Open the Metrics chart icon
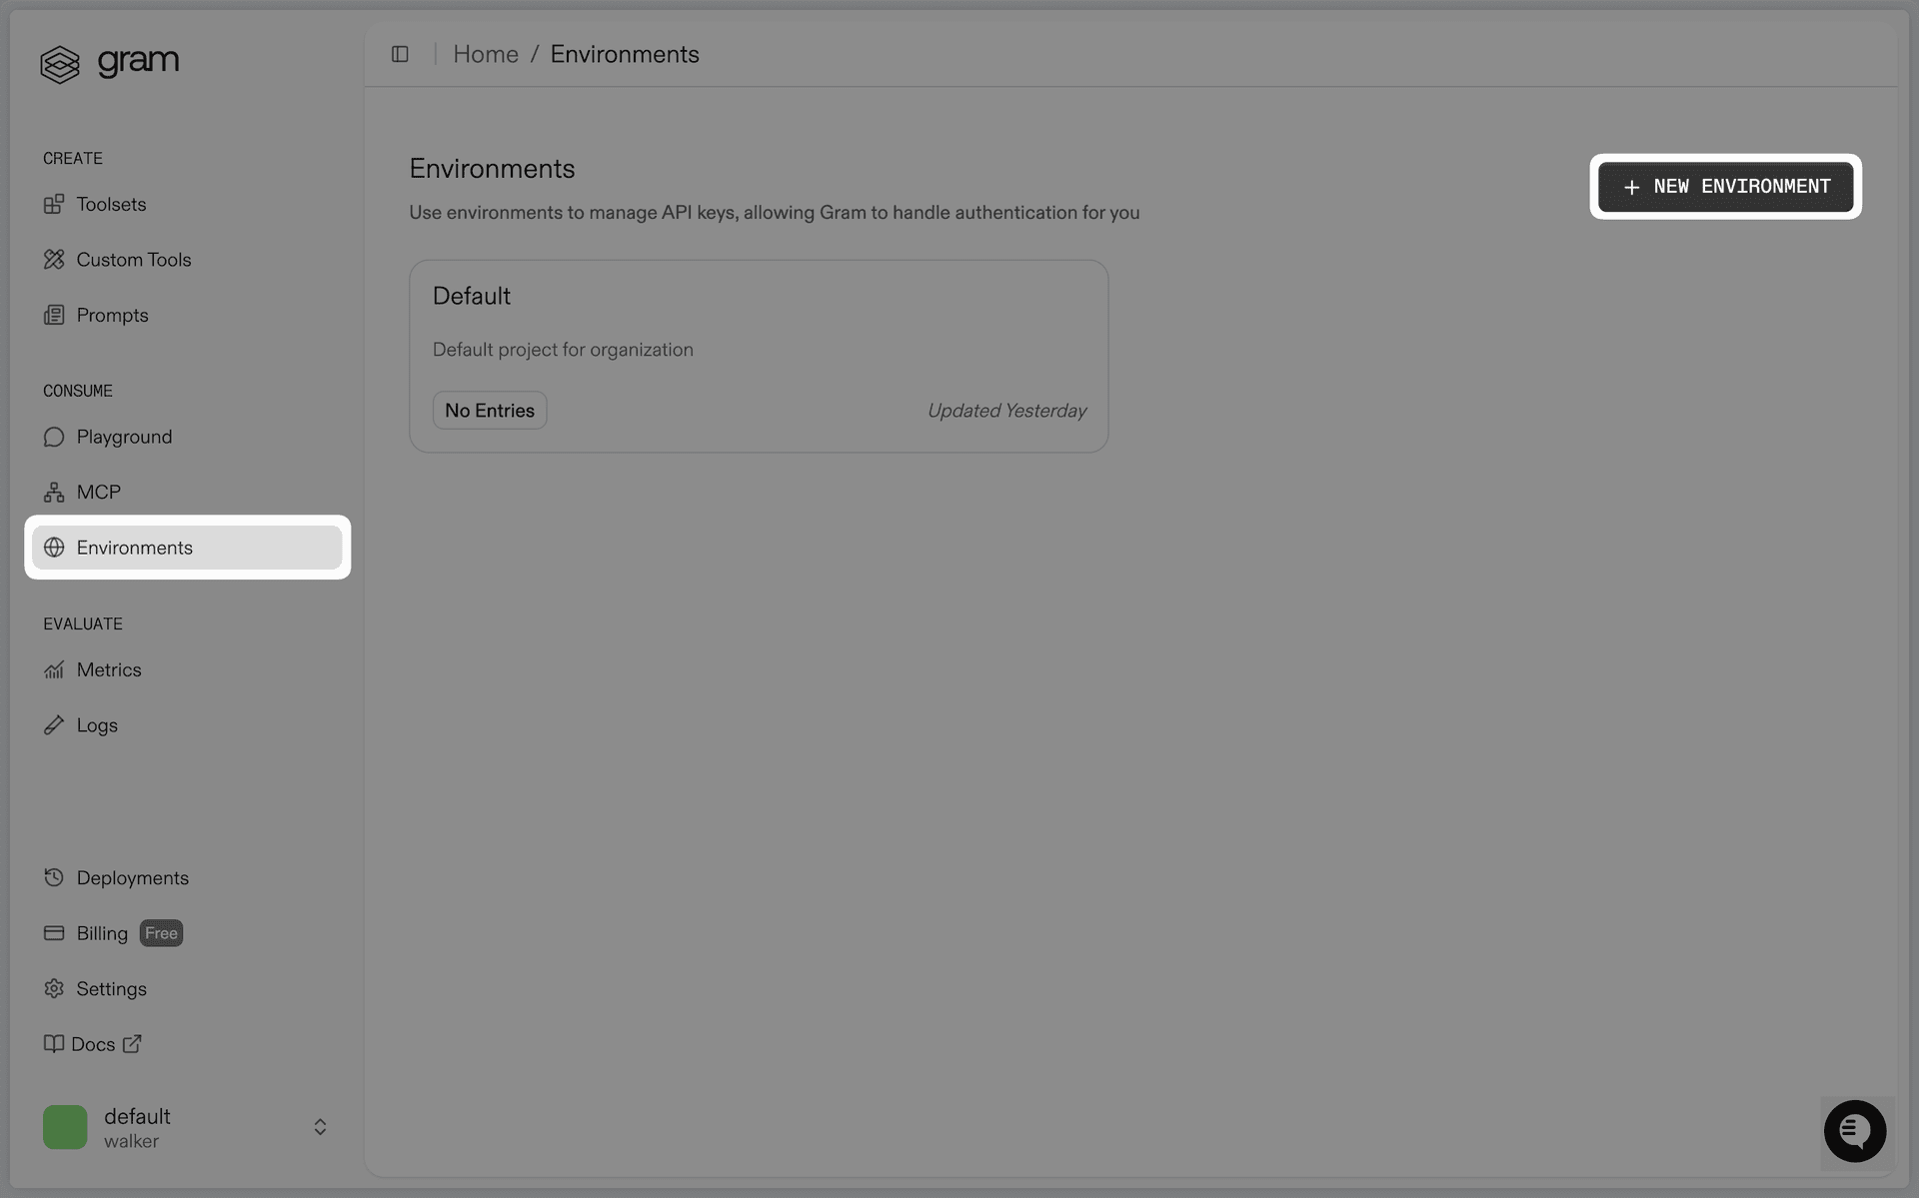Screen dimensions: 1919x1198 (55, 669)
